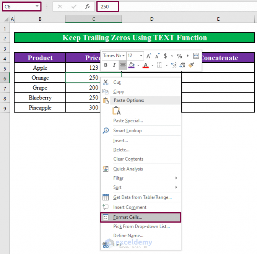257x254 pixels.
Task: Choose Insert... in context menu
Action: coord(141,141)
